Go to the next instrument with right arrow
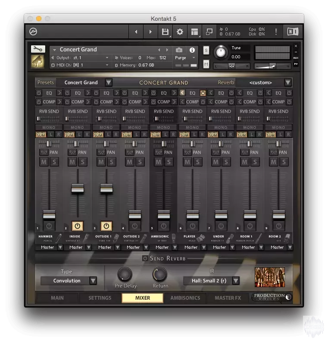This screenshot has width=328, height=342. tap(150, 32)
